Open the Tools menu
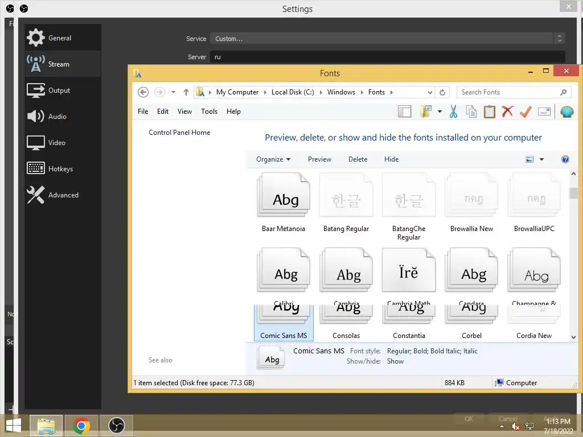 (x=210, y=112)
